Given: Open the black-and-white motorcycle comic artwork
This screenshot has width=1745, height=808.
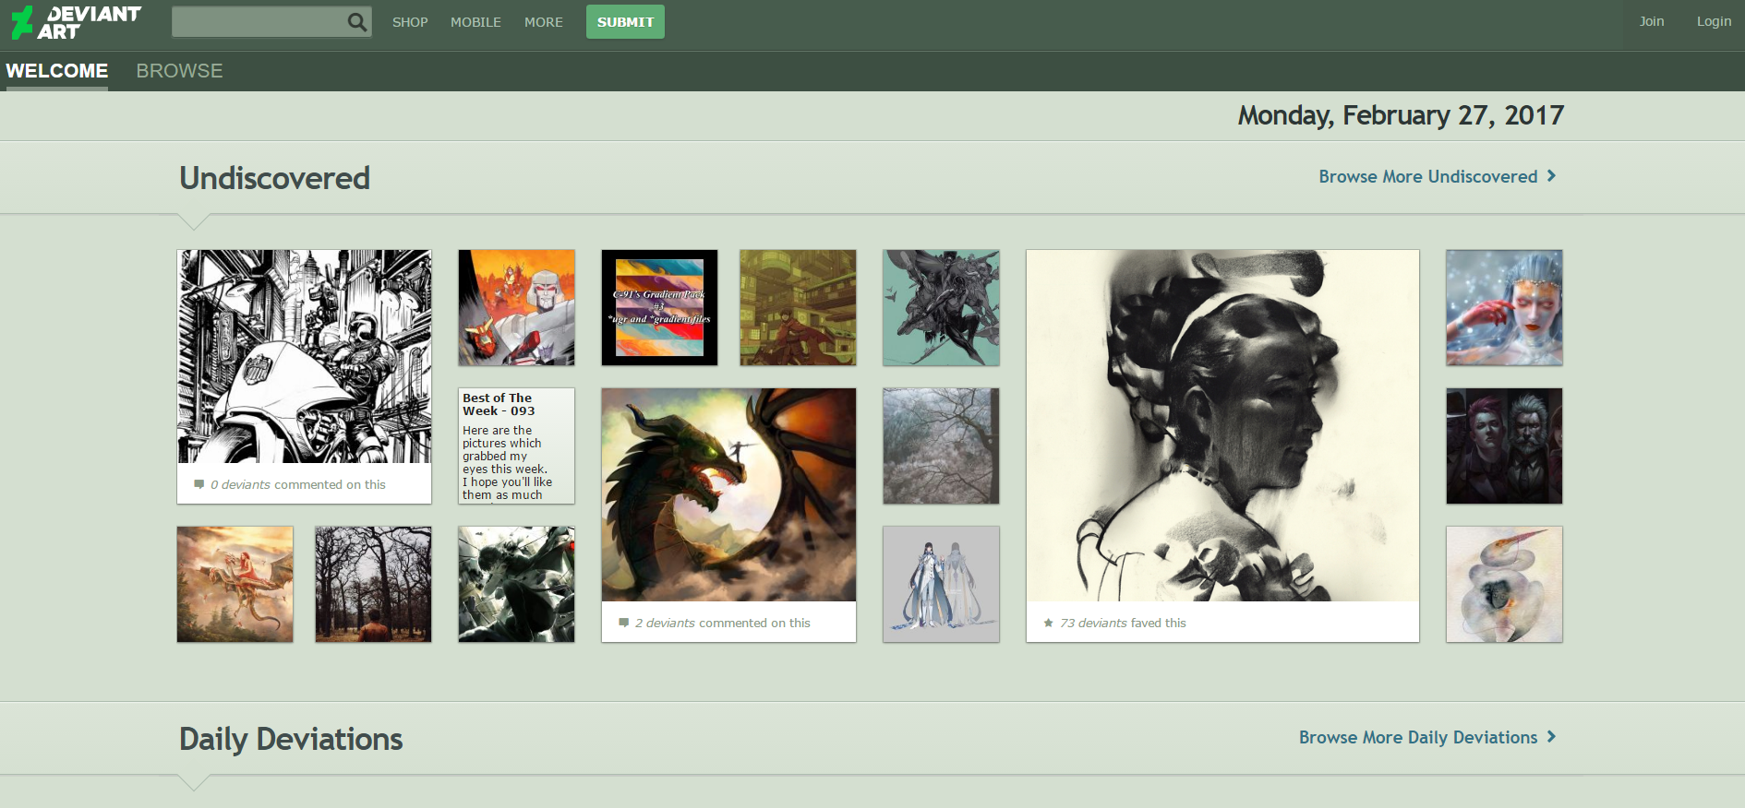Looking at the screenshot, I should pos(304,357).
